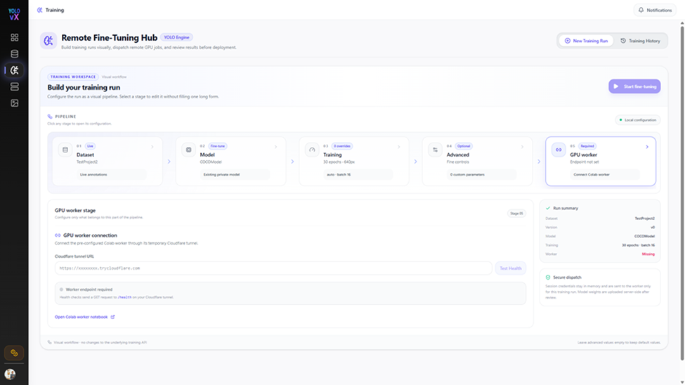Click the 0 overrides badge on Training card

[342, 146]
